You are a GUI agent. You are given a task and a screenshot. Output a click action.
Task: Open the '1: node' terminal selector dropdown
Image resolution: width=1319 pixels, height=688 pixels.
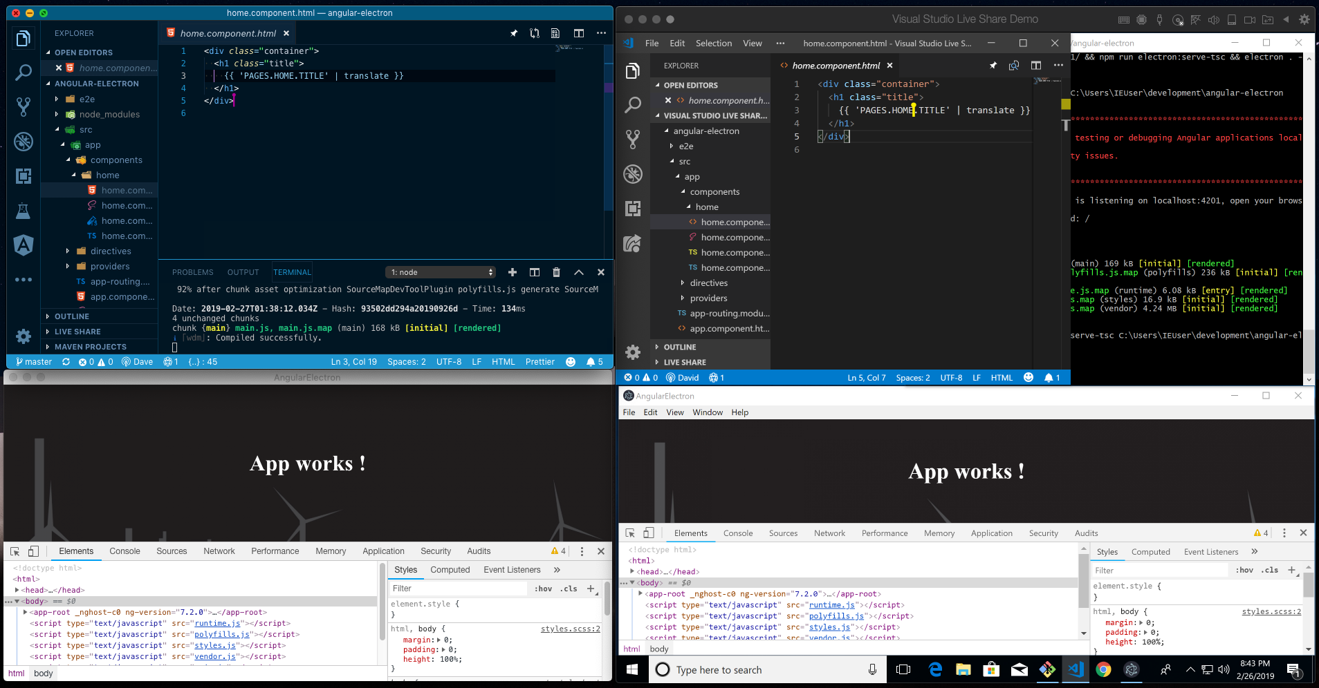coord(441,272)
